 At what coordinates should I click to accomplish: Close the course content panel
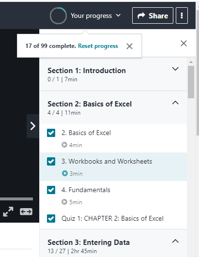184,44
